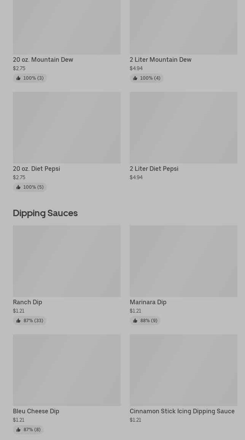Click the 20 oz. Mountain Dew title
245x440 pixels.
click(x=43, y=59)
